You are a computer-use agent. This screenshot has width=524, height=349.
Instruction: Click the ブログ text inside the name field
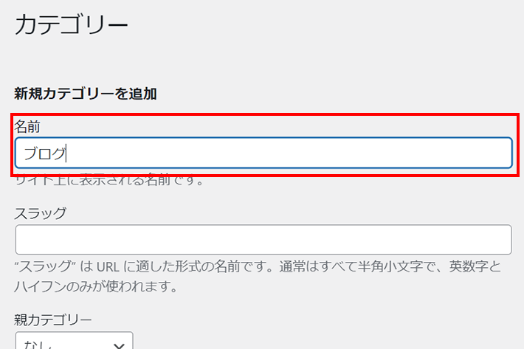[x=45, y=153]
